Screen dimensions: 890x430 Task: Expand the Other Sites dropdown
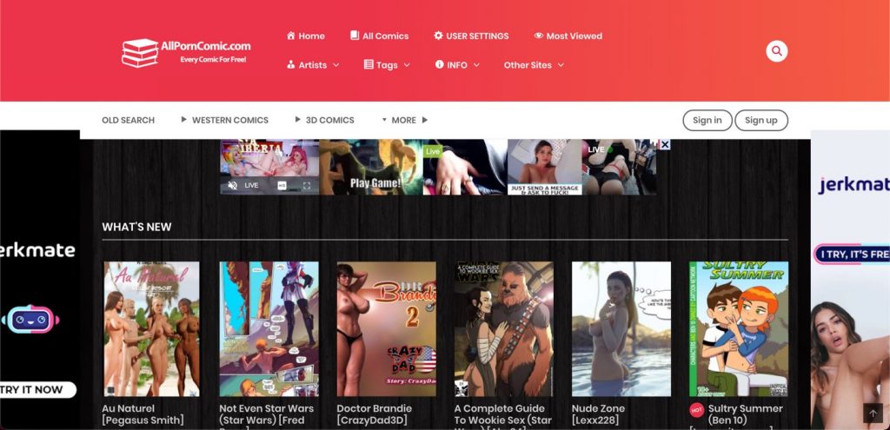point(534,64)
